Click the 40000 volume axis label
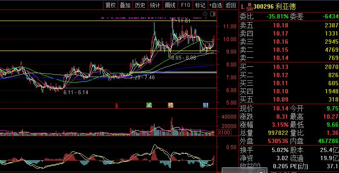The height and width of the screenshot is (173, 339). [x=229, y=117]
